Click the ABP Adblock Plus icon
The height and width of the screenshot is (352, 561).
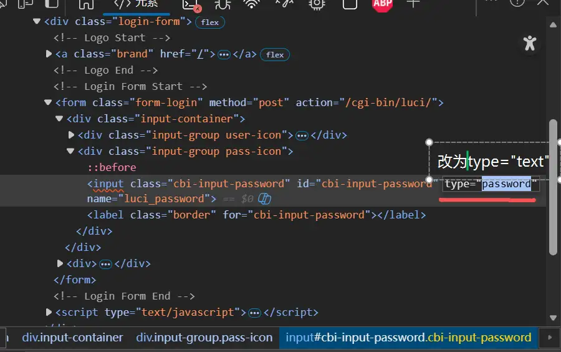(x=382, y=4)
